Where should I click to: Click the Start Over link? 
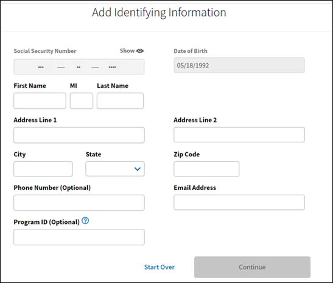pyautogui.click(x=159, y=267)
